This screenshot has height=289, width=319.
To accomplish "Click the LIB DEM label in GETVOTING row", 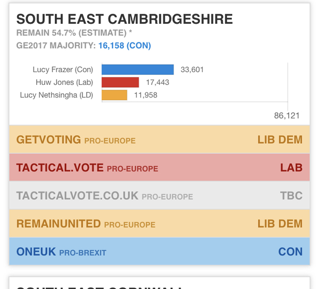I will click(280, 140).
